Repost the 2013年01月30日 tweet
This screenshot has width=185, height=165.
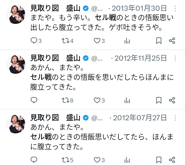click(x=66, y=41)
